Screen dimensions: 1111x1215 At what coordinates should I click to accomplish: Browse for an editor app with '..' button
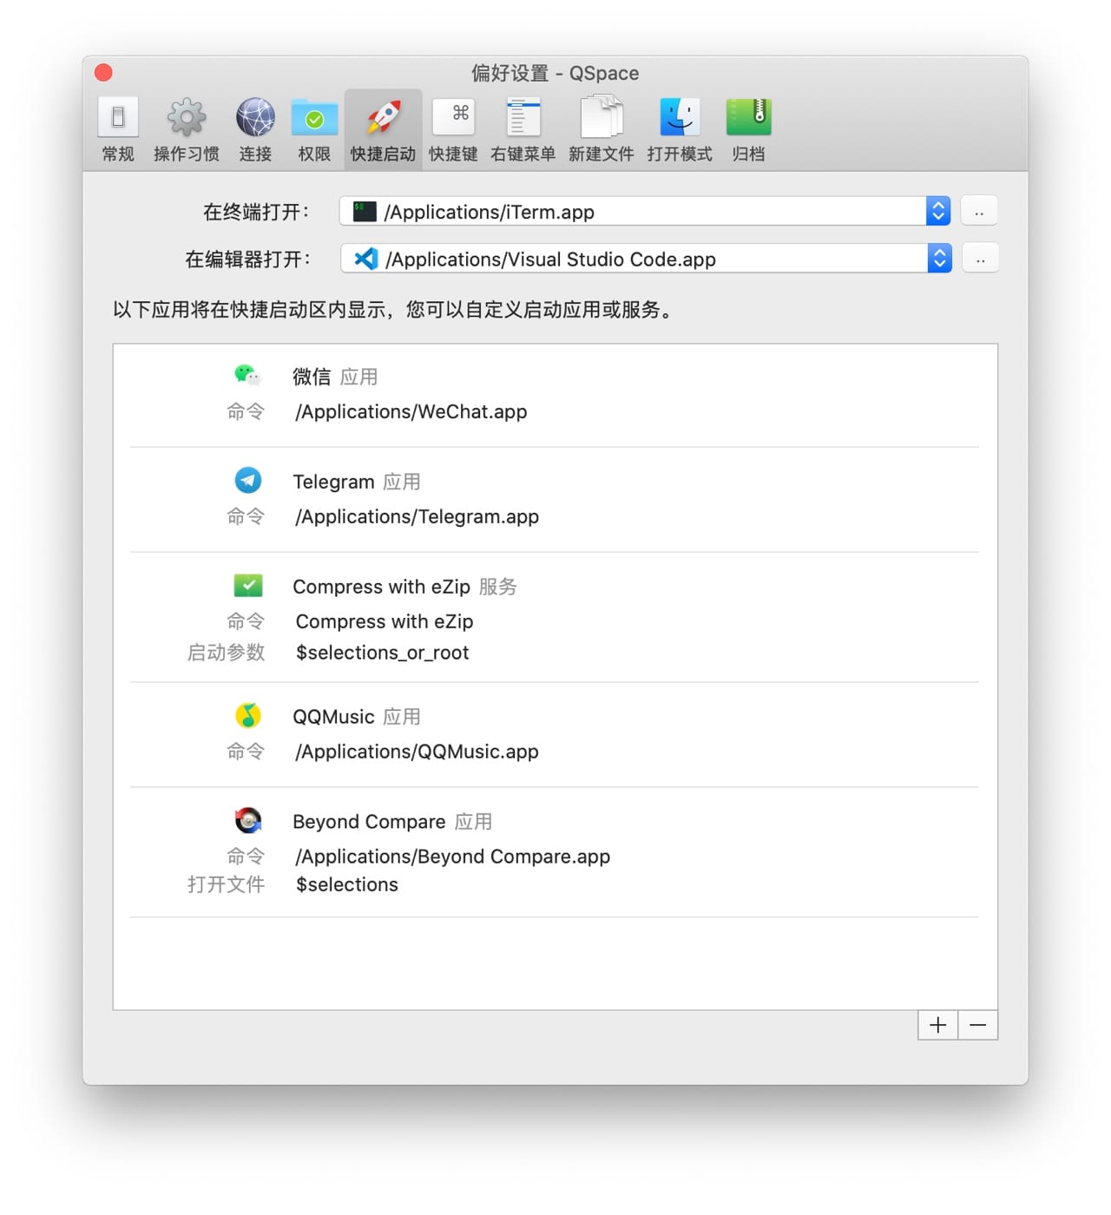click(x=980, y=259)
